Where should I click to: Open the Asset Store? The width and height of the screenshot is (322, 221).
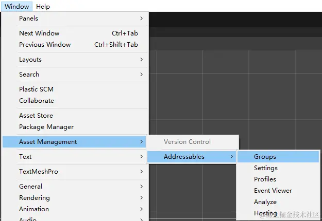(x=36, y=116)
